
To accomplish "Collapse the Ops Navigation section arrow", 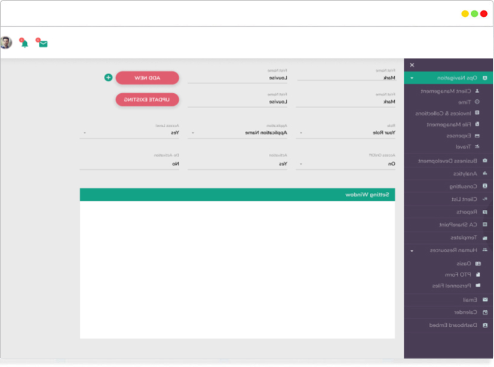I will point(412,78).
